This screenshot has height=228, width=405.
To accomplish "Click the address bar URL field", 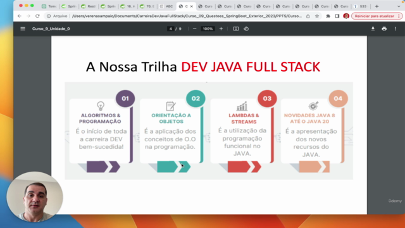I will (187, 16).
